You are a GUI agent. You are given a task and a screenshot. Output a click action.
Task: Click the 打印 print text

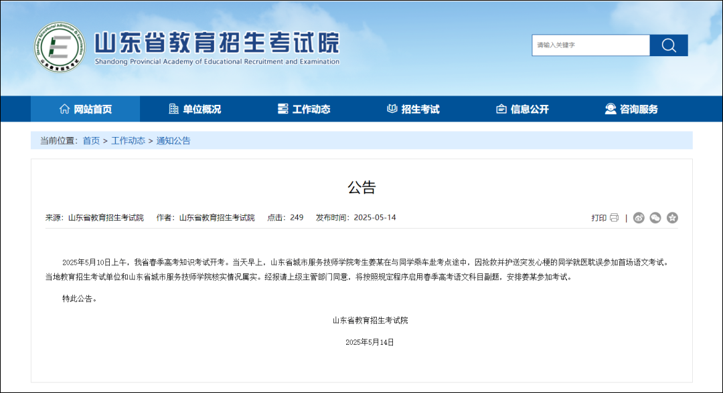point(598,218)
